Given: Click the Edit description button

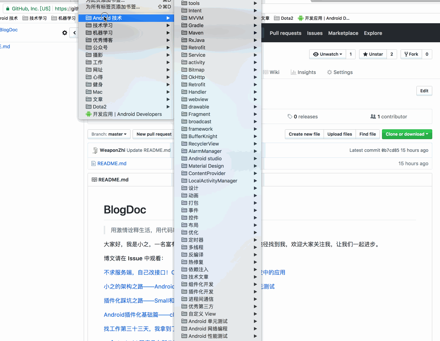Looking at the screenshot, I should point(424,91).
